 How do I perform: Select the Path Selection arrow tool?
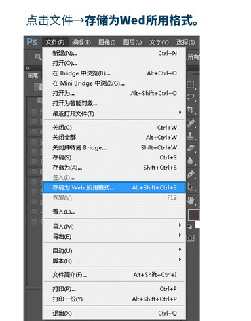pyautogui.click(x=191, y=187)
